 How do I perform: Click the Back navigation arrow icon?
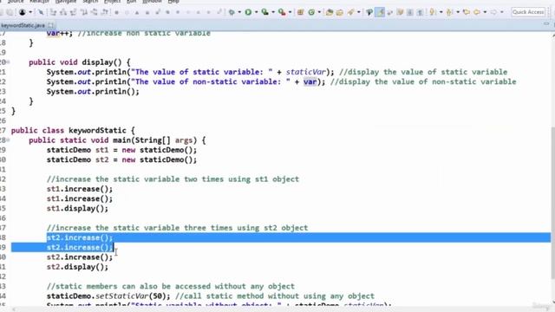(x=477, y=12)
